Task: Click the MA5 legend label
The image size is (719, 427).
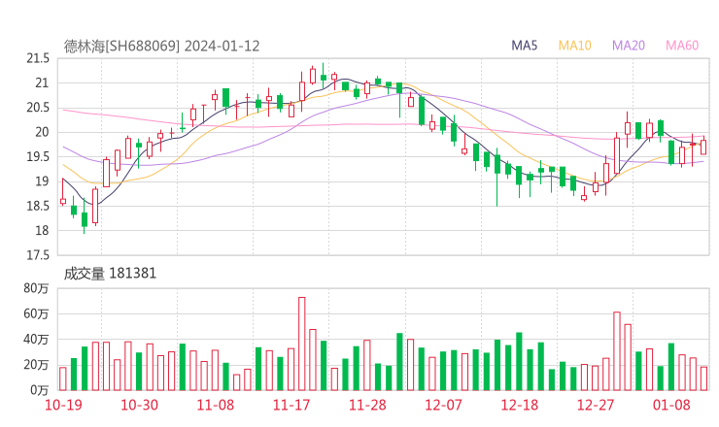Action: (x=524, y=46)
